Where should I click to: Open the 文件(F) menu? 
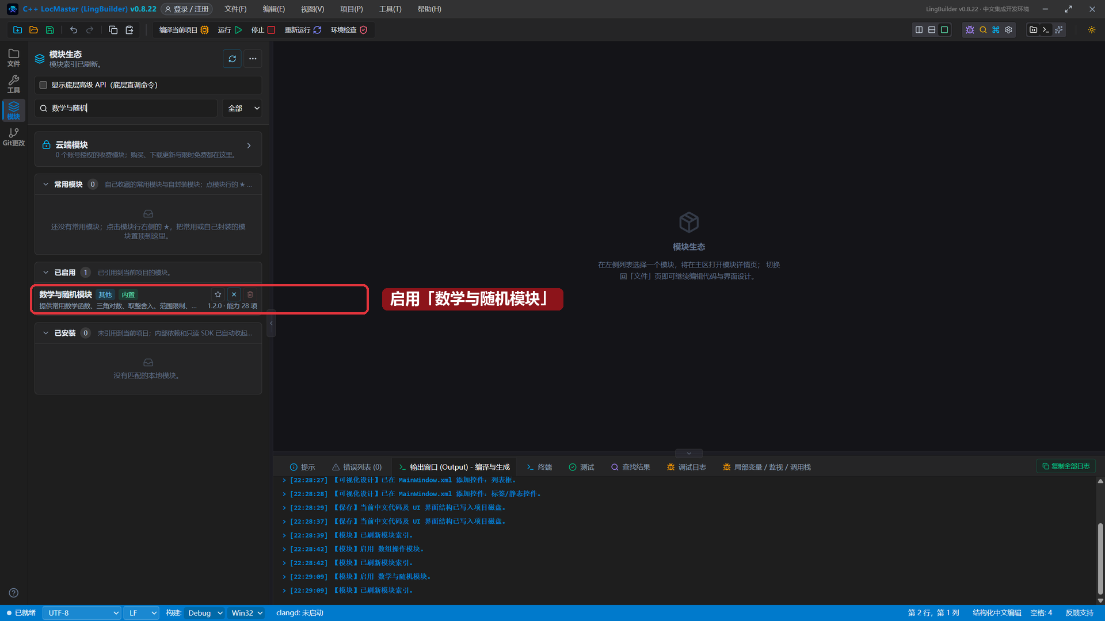click(x=235, y=9)
